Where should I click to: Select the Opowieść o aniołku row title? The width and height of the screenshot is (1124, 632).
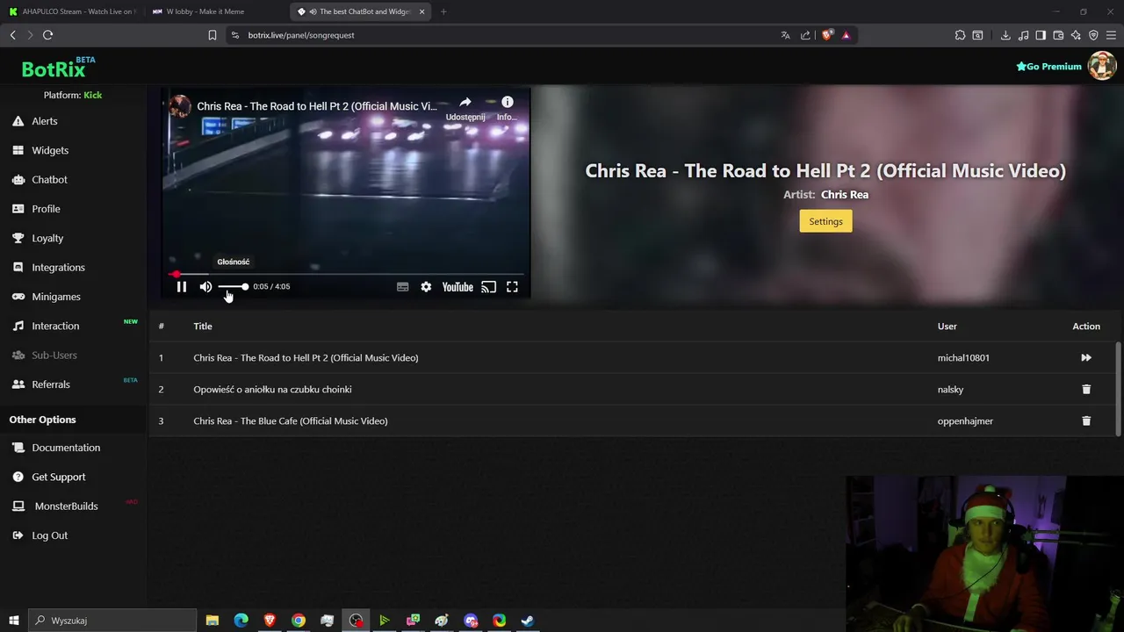(272, 389)
